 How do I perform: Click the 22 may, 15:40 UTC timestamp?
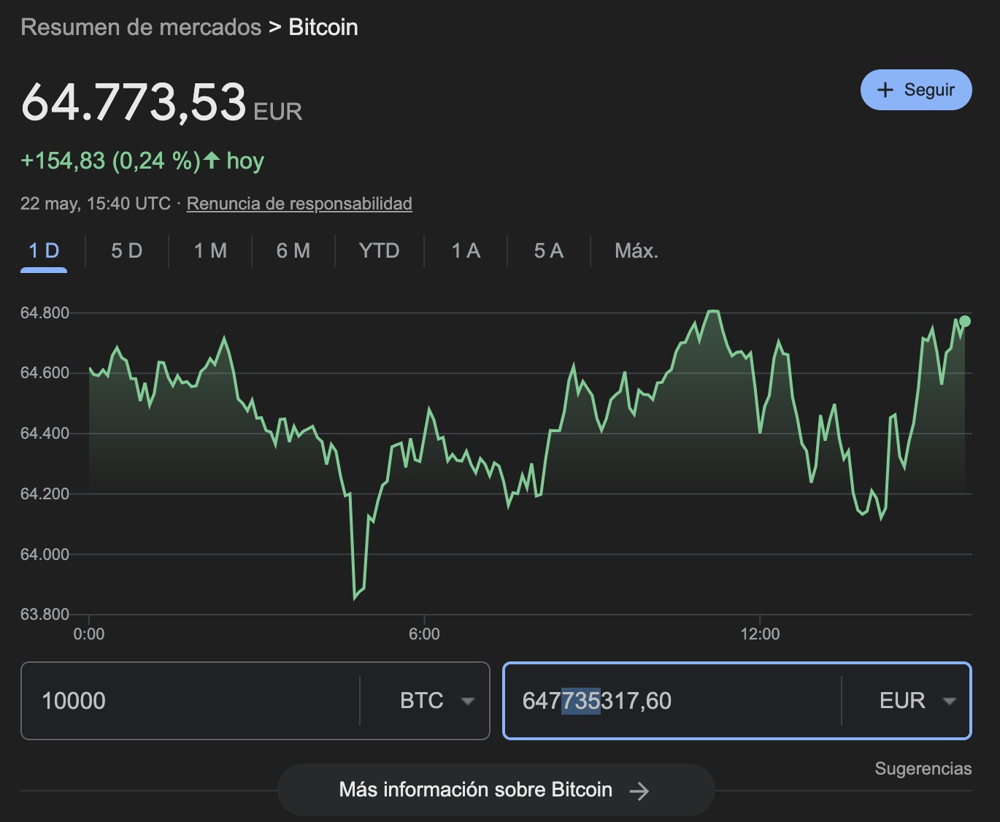pyautogui.click(x=96, y=204)
